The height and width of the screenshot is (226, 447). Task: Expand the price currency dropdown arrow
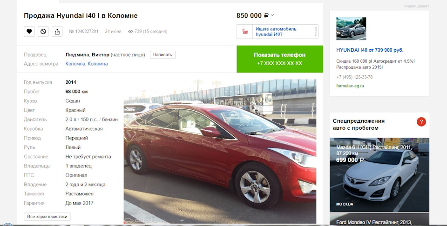point(272,15)
